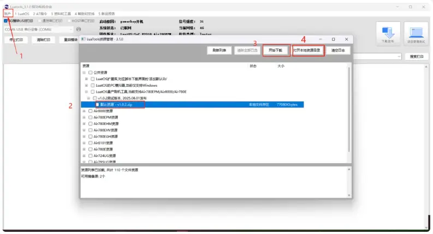The width and height of the screenshot is (433, 234).
Task: Click the 下载固件 download firmware icon button
Action: 388,34
